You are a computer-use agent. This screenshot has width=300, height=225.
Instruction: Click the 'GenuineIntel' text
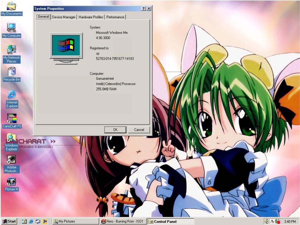pos(105,78)
